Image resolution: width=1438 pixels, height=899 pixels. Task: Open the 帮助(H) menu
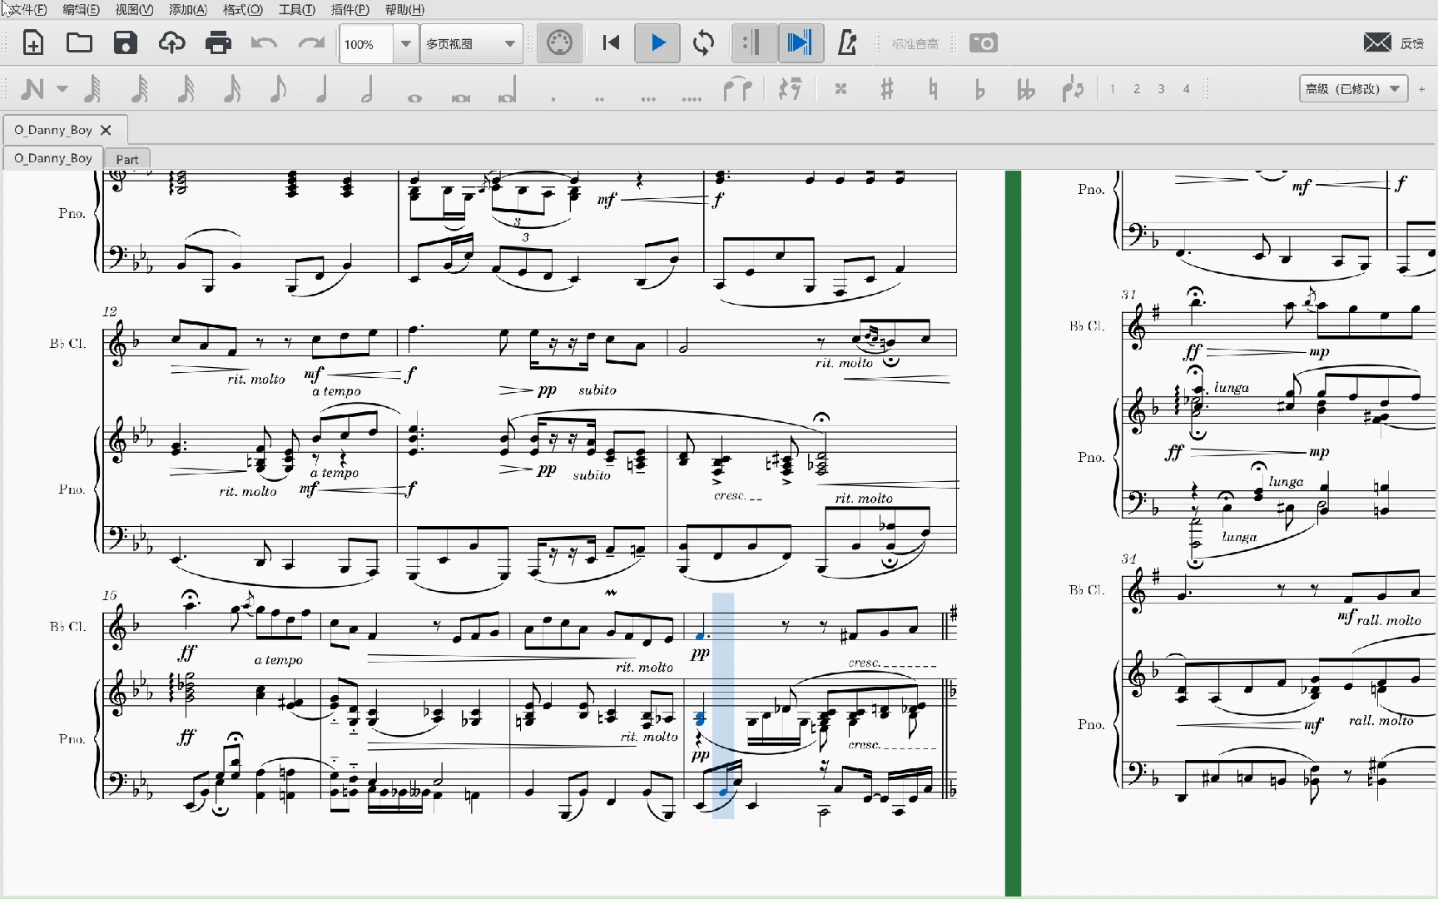coord(404,9)
